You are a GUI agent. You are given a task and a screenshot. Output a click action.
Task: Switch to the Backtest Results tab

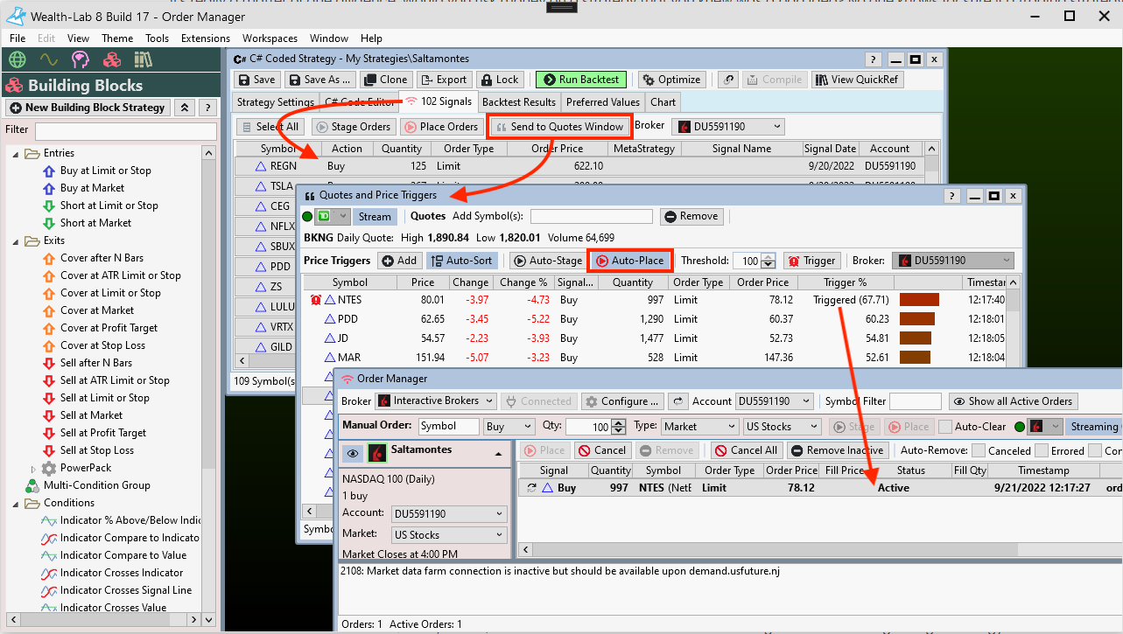point(518,102)
